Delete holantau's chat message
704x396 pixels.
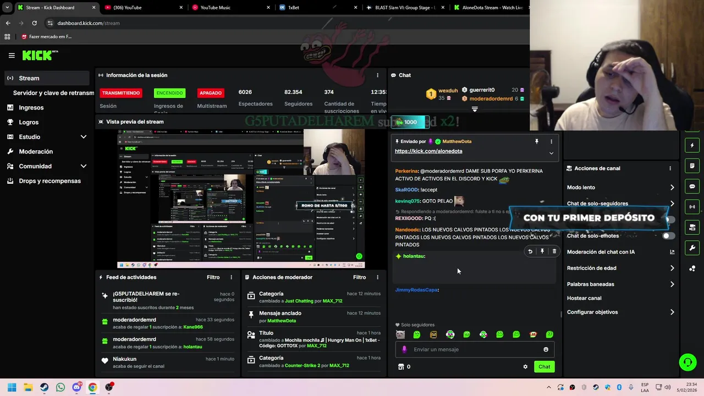554,251
